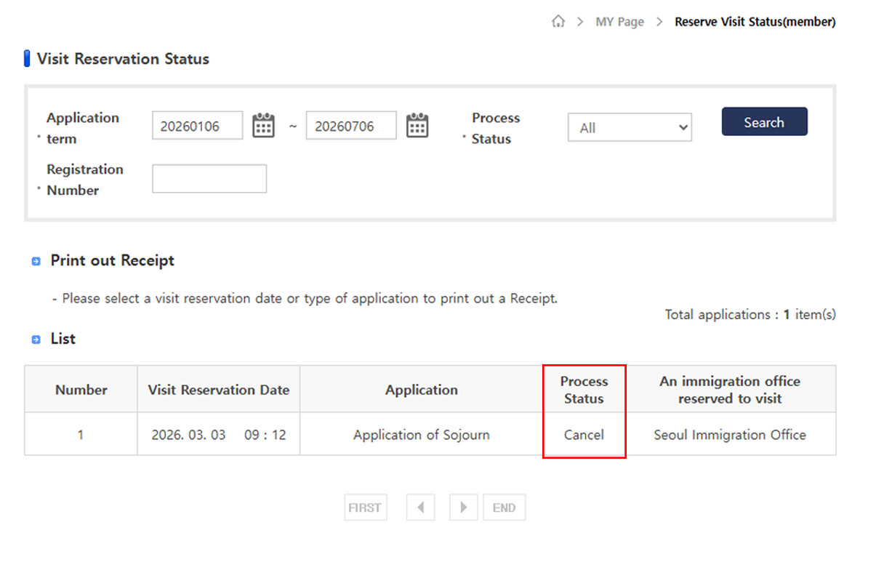Open the end date calendar picker
Image resolution: width=876 pixels, height=586 pixels.
pos(417,126)
